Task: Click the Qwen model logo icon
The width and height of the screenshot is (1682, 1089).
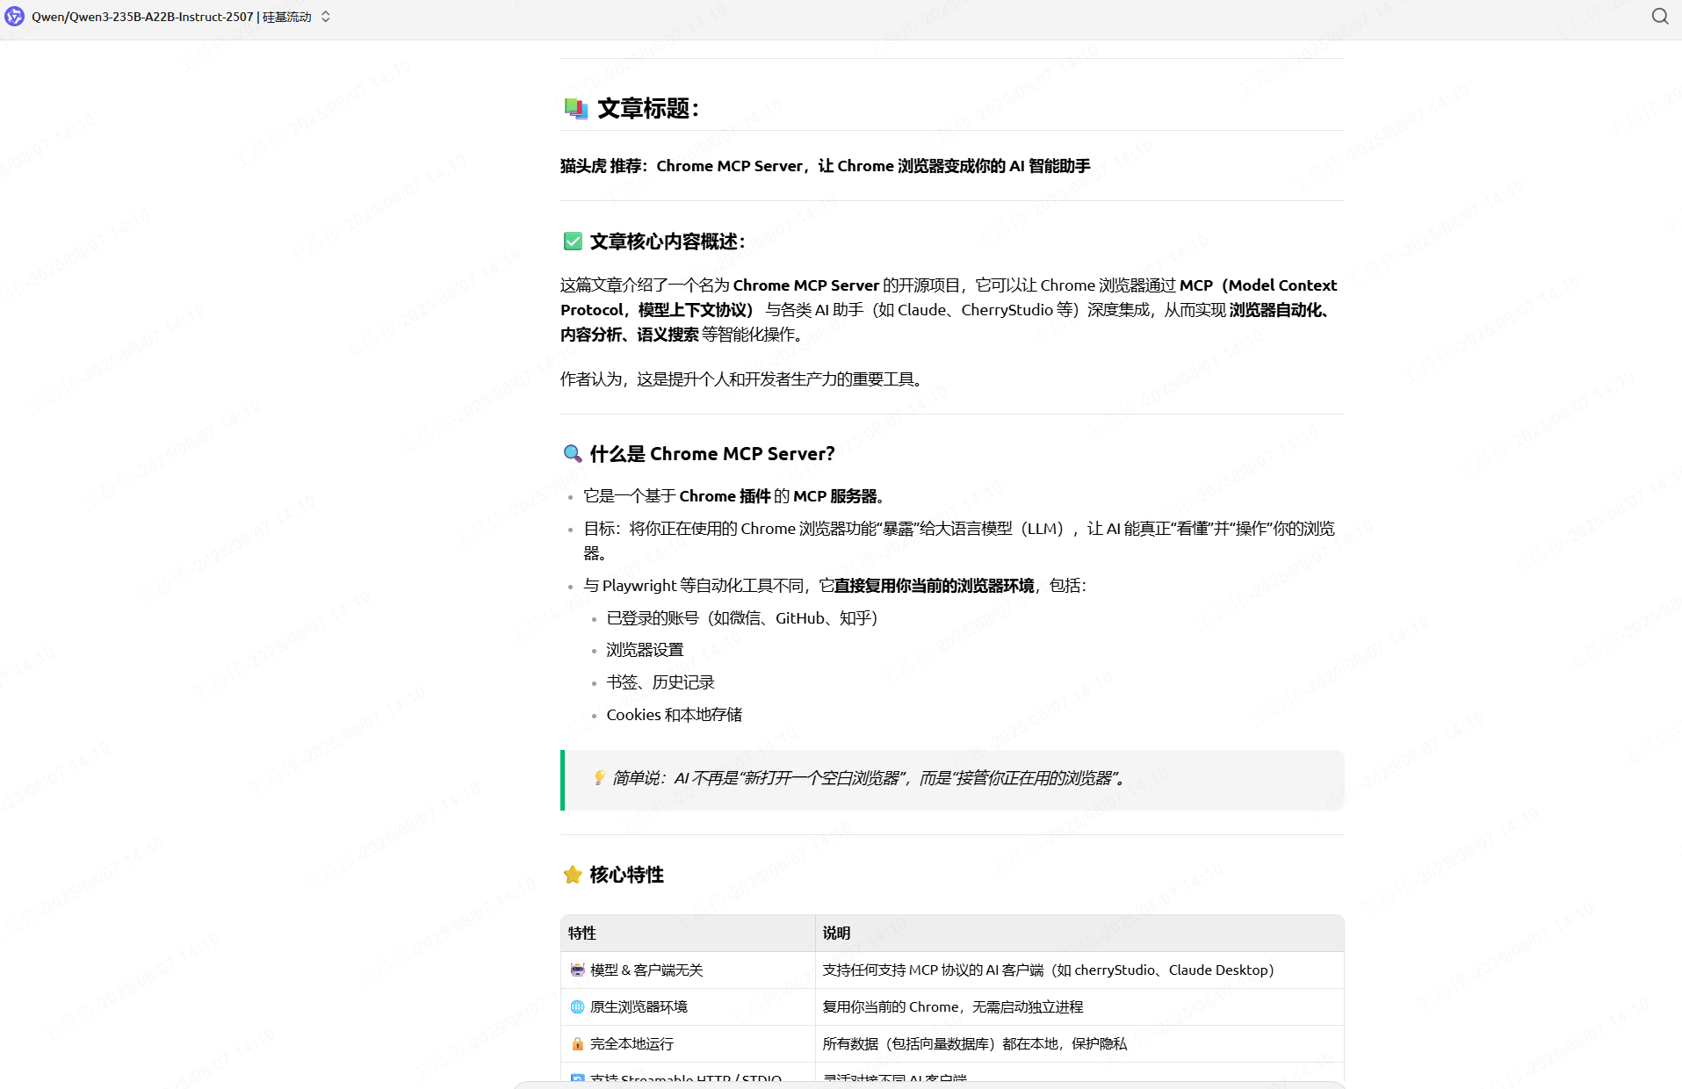Action: 14,17
